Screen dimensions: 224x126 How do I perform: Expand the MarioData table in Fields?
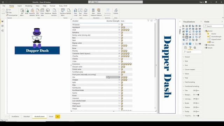(204, 45)
